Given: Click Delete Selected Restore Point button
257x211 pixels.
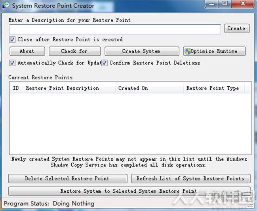Looking at the screenshot, I should tap(68, 178).
